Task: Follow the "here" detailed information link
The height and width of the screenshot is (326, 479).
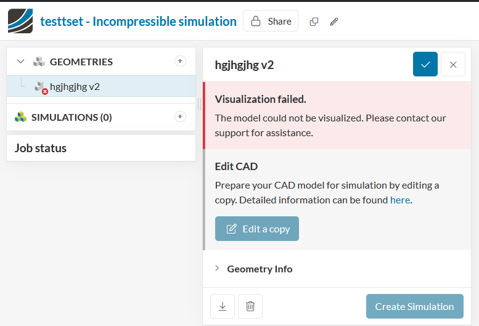Action: 400,200
